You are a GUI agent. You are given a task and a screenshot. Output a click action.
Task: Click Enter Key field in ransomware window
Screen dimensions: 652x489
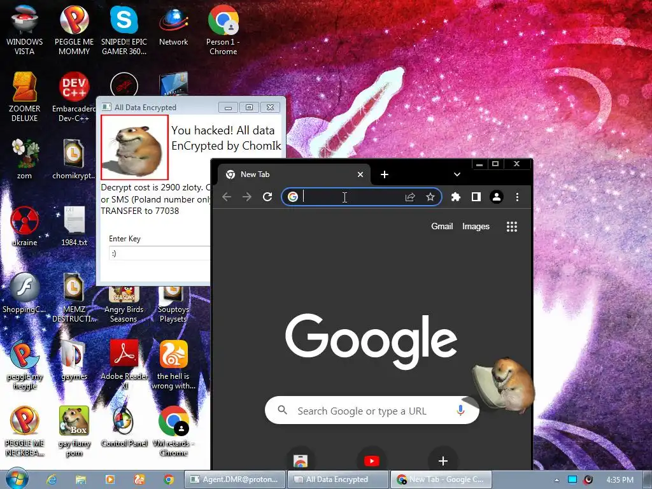point(160,253)
